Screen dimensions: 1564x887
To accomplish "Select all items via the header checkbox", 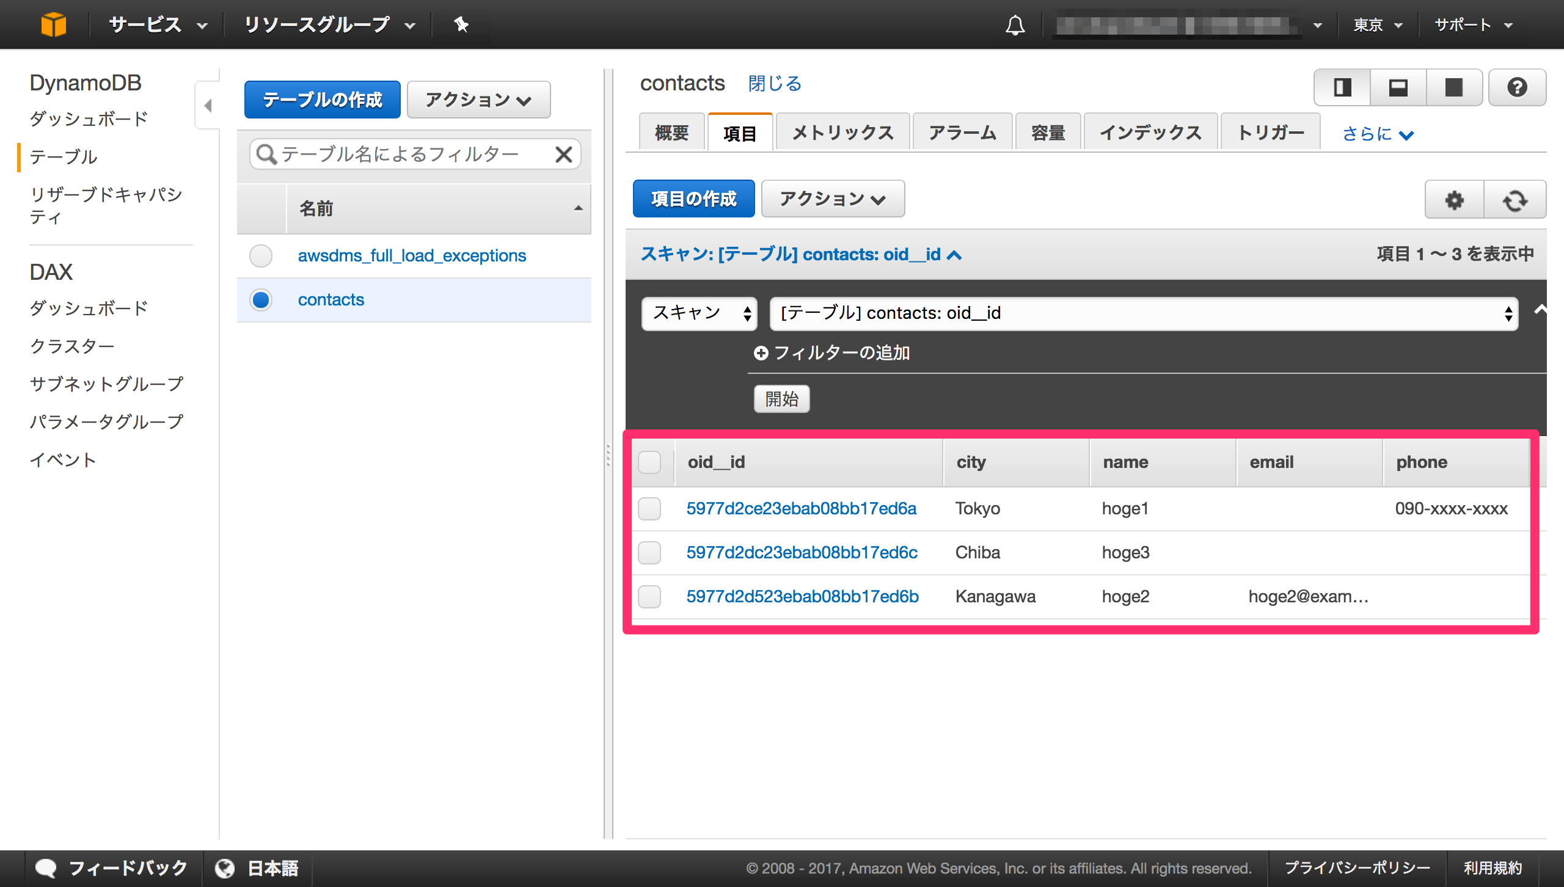I will 649,462.
